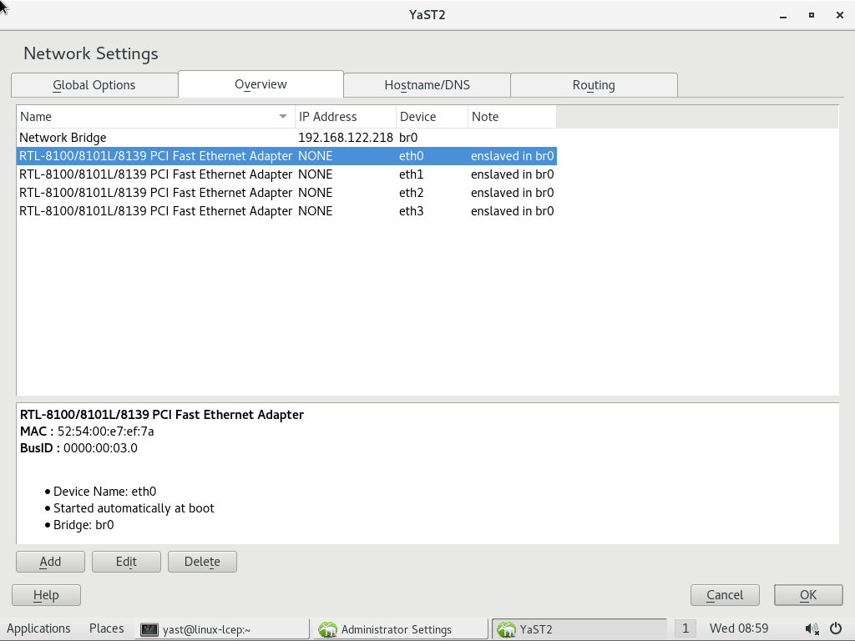Click Edit to modify the selected adapter
Viewport: 855px width, 641px height.
(126, 562)
